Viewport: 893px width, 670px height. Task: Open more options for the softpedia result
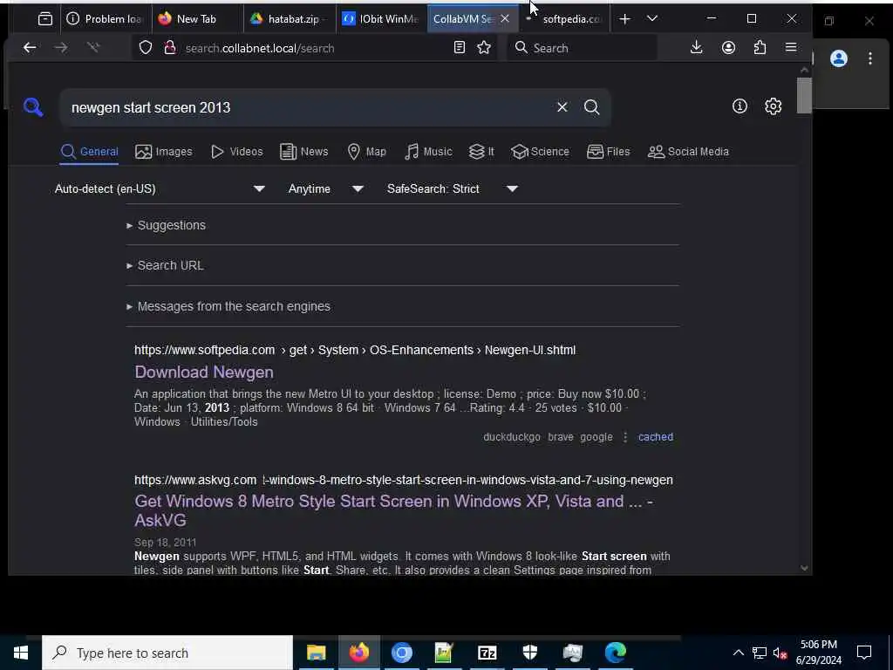[x=624, y=437]
